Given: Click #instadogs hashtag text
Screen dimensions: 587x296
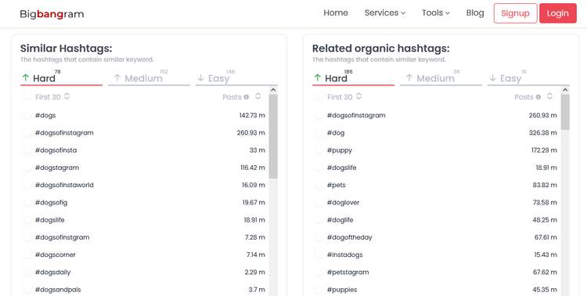Looking at the screenshot, I should pyautogui.click(x=345, y=254).
